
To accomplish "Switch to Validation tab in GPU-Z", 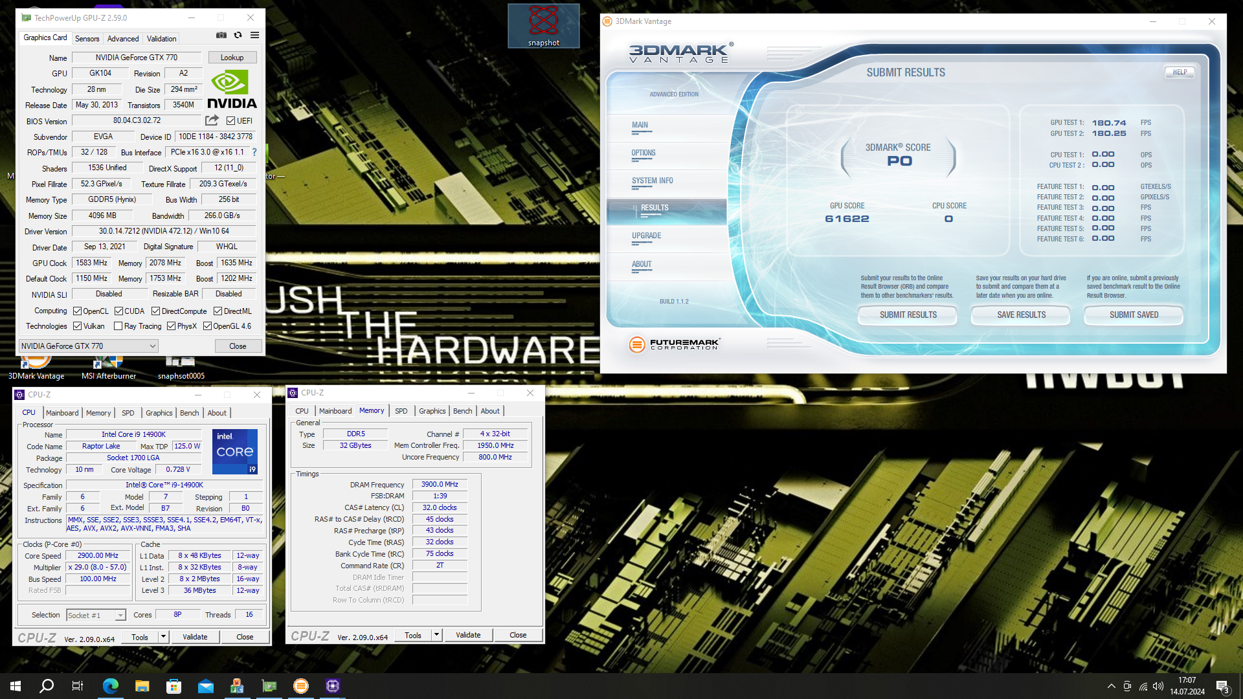I will [161, 39].
